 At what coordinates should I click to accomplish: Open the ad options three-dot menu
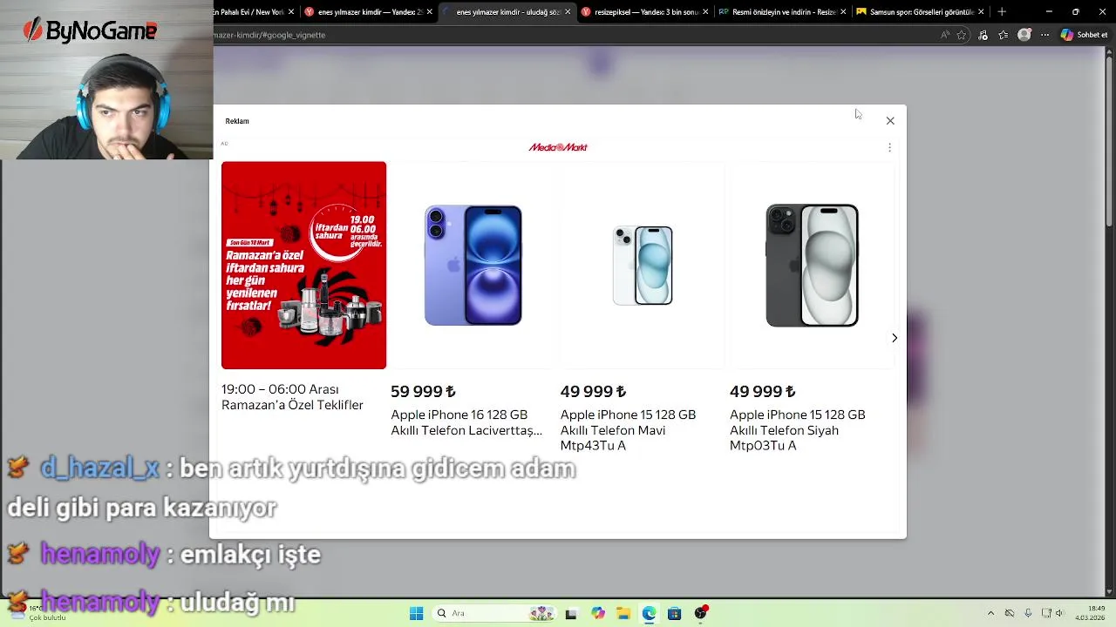coord(889,148)
